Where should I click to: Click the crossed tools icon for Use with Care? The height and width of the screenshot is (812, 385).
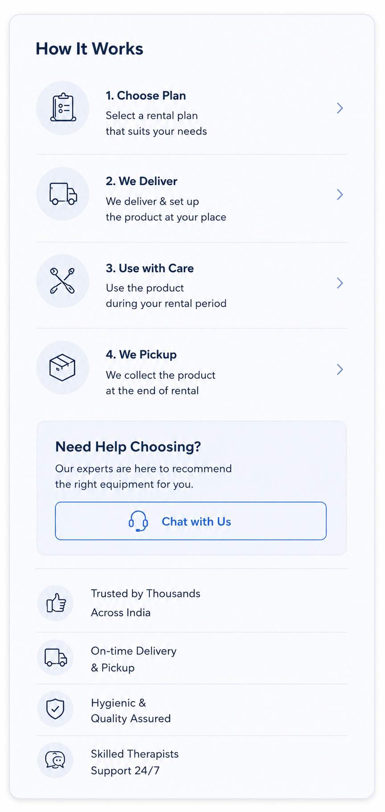[x=62, y=281]
